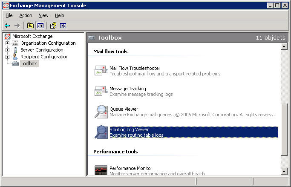291x187 pixels.
Task: Select Server Configuration in the tree
Action: tap(42, 50)
